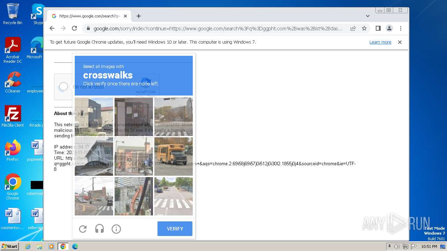This screenshot has height=251, width=447.
Task: Select the top-middle gated doorway tile
Action: [134, 117]
